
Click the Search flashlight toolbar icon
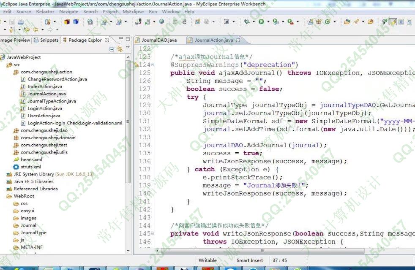click(x=357, y=22)
